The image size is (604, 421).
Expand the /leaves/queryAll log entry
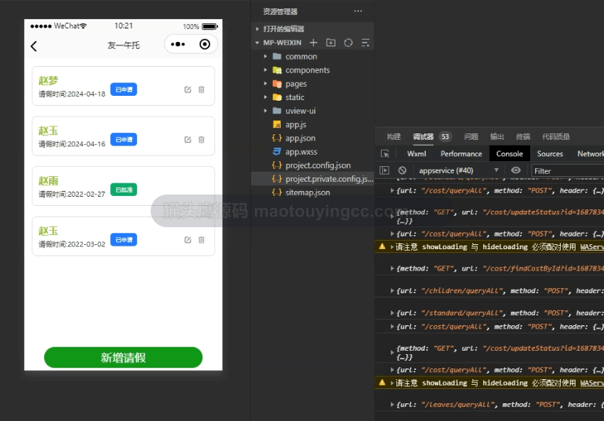pos(392,405)
